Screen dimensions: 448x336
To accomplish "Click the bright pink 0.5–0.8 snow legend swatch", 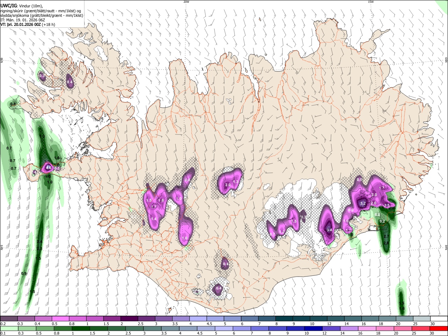I will point(60,318).
